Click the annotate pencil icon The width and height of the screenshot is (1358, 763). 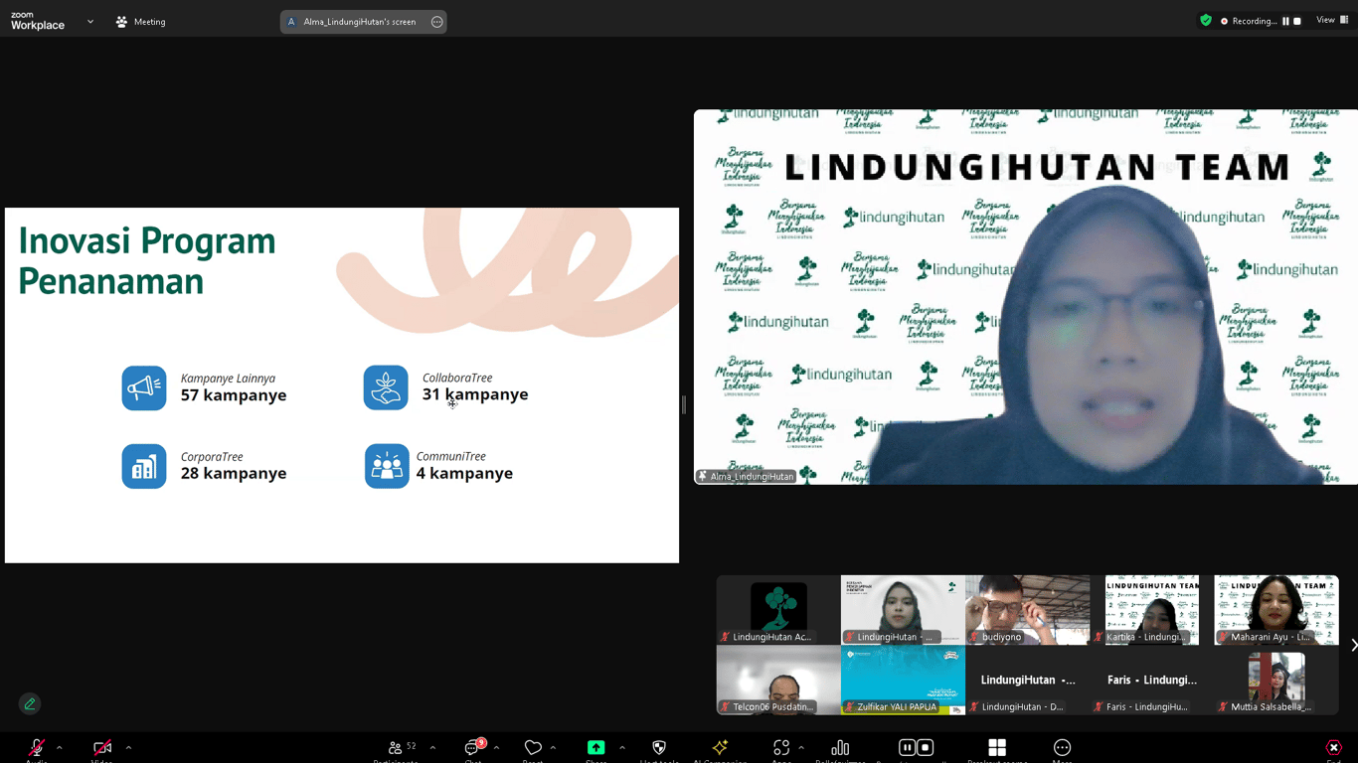[30, 703]
